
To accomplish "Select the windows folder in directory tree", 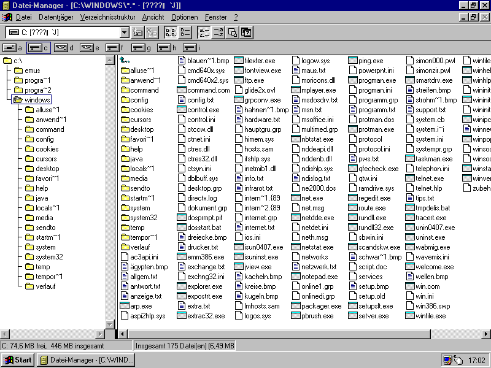I will tap(31, 100).
